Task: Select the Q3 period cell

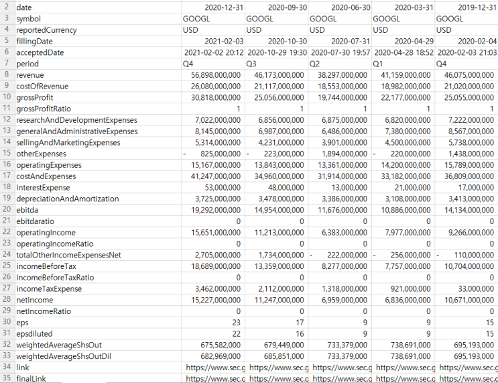Action: (277, 64)
